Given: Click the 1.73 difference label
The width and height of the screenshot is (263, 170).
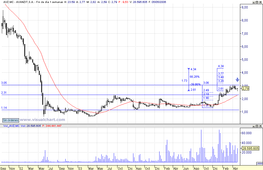Looking at the screenshot, I should tap(184, 81).
